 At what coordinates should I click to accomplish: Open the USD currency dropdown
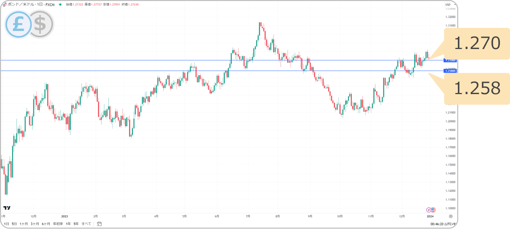tap(450, 5)
